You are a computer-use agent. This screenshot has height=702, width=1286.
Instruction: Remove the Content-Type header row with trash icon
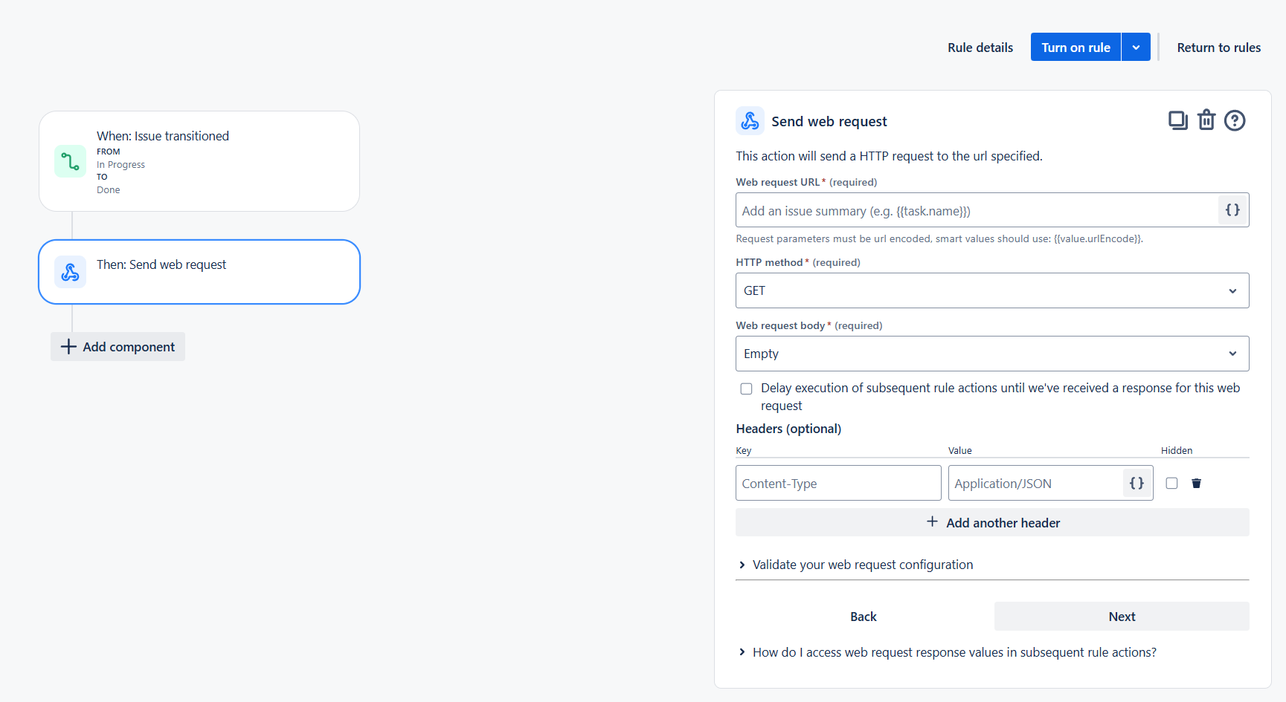[x=1197, y=483]
